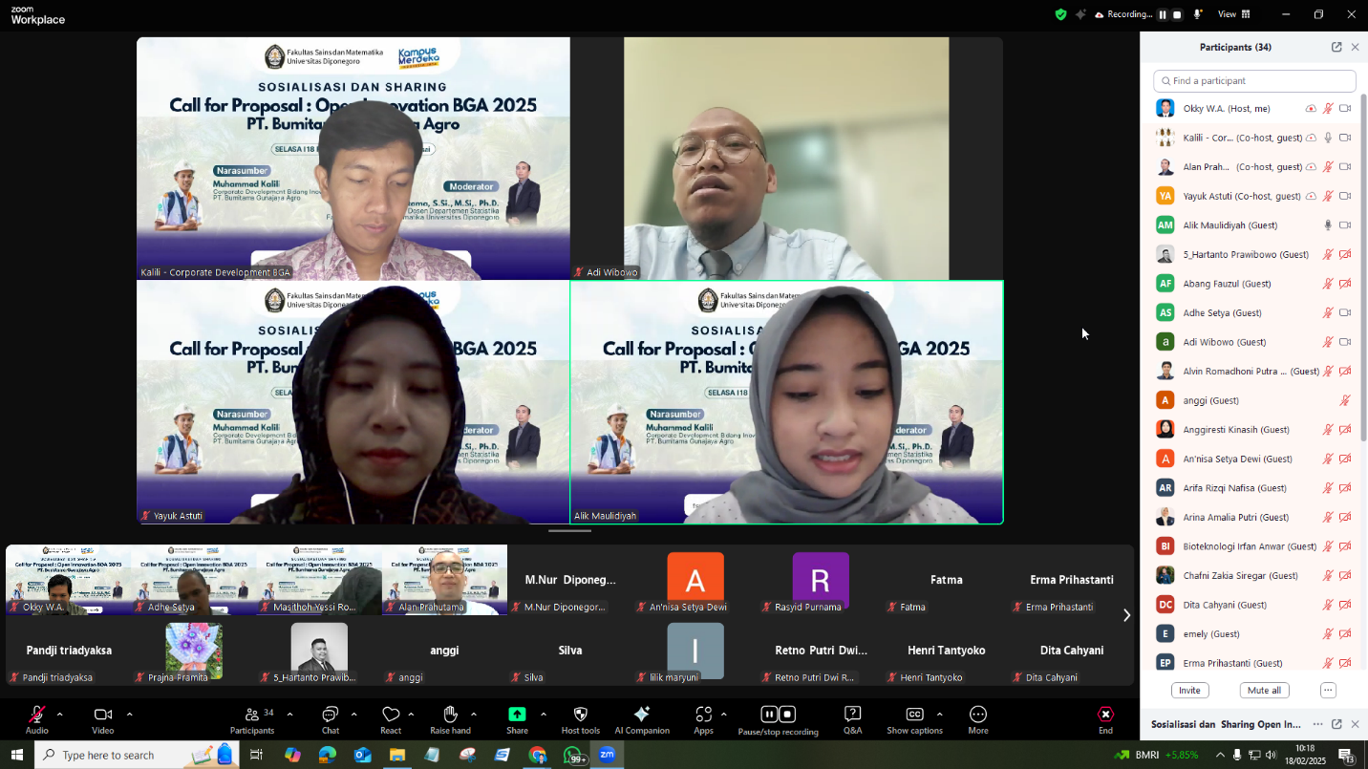Screen dimensions: 1368x769
Task: Pause recording from the bottom toolbar
Action: pyautogui.click(x=769, y=714)
